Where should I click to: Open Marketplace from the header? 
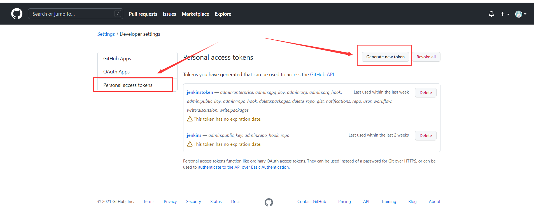click(195, 14)
